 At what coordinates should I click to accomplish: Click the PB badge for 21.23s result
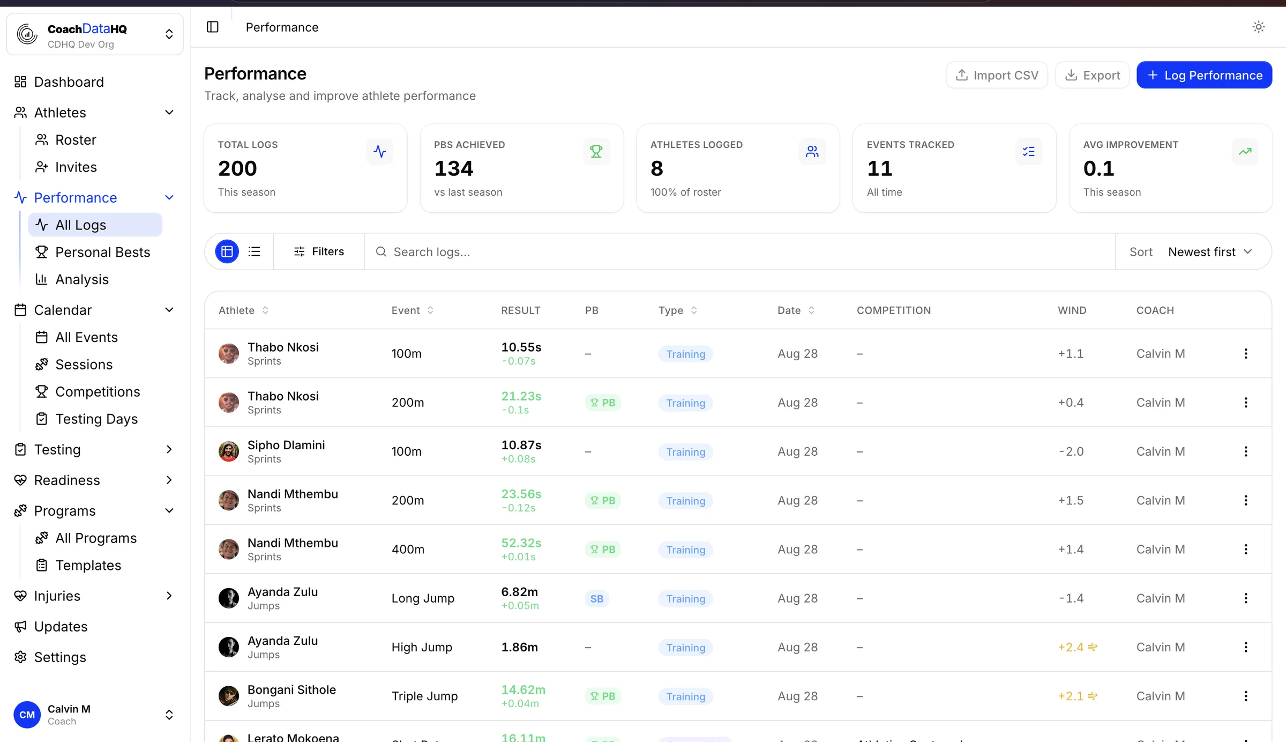603,403
